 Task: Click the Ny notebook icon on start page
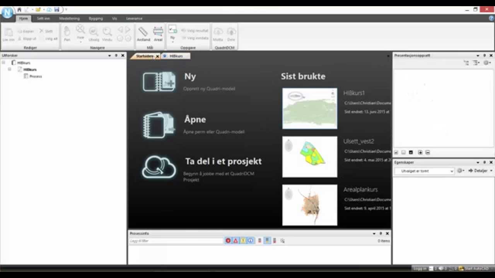tap(159, 81)
